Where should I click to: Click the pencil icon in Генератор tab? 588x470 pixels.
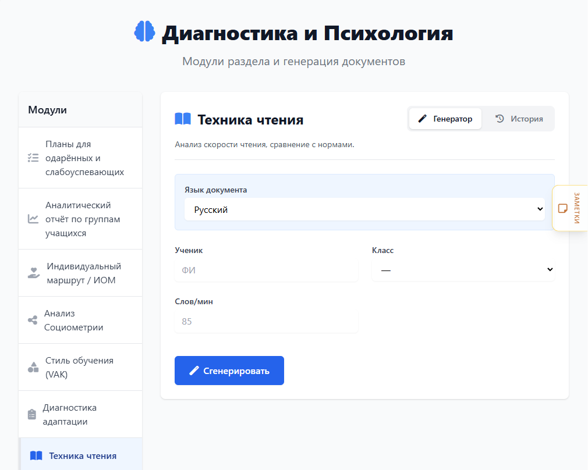point(422,119)
